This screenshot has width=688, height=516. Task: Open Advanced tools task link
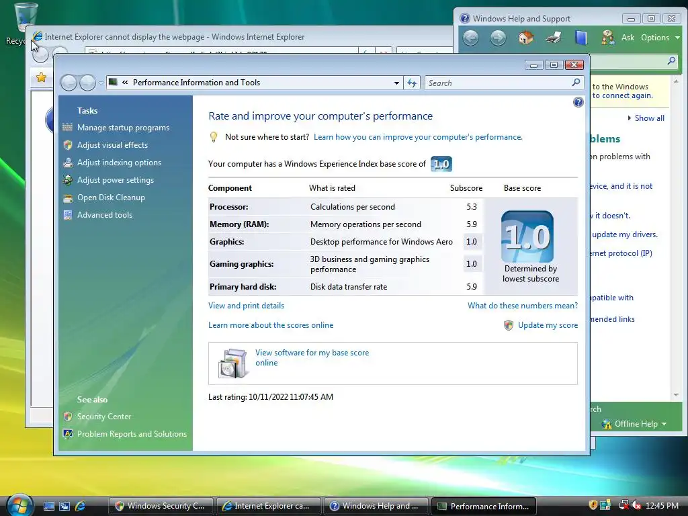point(104,215)
